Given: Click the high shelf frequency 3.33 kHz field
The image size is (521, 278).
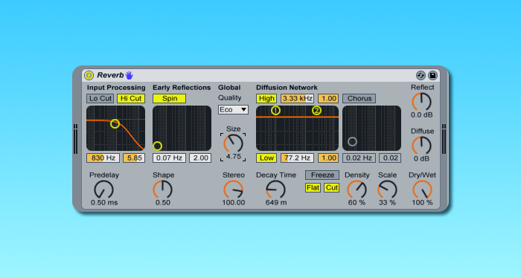Looking at the screenshot, I should (x=297, y=99).
